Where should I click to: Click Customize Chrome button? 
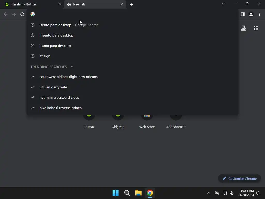[x=239, y=179]
